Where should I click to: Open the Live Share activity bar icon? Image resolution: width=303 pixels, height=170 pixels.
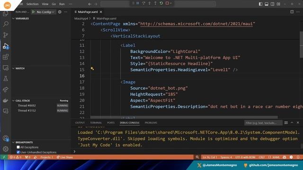click(6, 89)
